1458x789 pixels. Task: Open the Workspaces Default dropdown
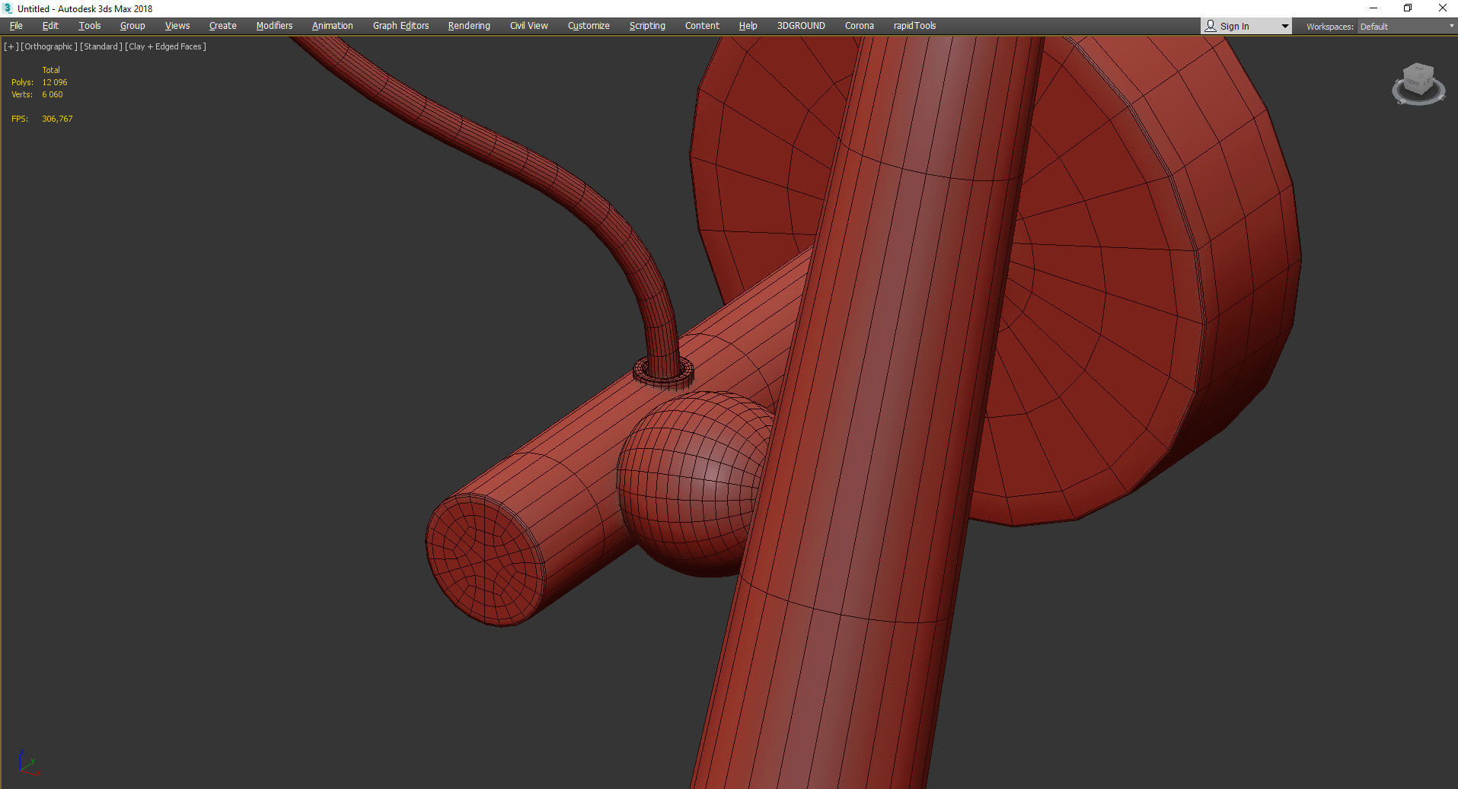[x=1407, y=27]
